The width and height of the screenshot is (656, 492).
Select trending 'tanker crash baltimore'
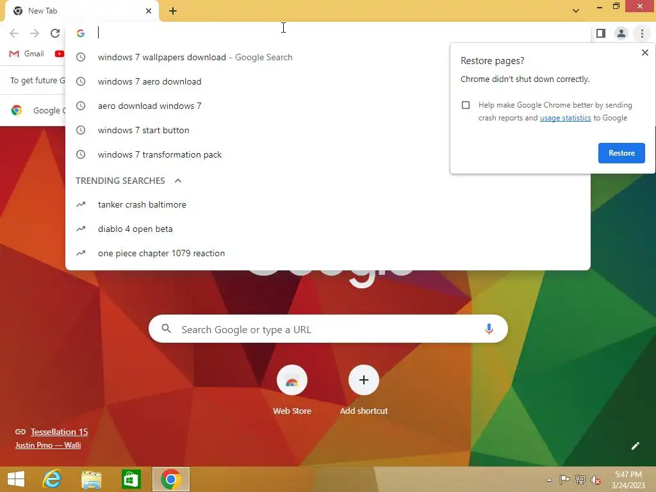pos(327,204)
